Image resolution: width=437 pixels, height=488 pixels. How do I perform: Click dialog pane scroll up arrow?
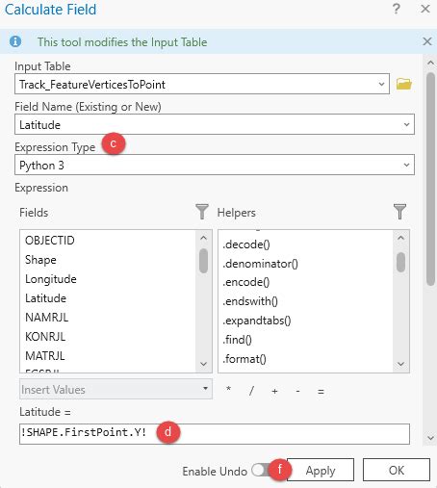[x=430, y=63]
